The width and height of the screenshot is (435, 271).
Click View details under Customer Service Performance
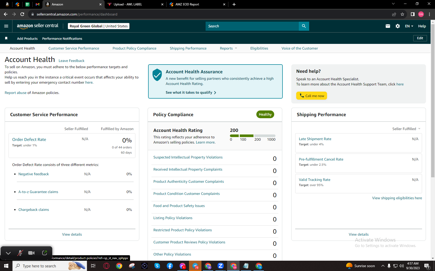click(x=72, y=234)
